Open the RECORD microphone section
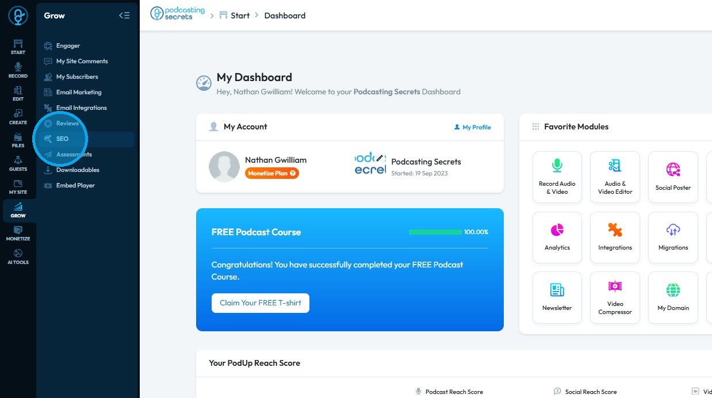This screenshot has width=712, height=398. point(18,71)
